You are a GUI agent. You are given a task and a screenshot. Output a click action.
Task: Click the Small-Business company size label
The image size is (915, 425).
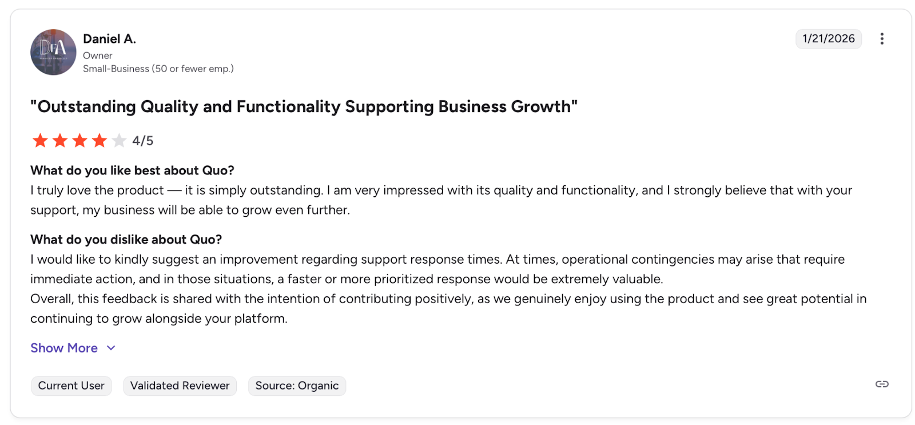tap(158, 69)
